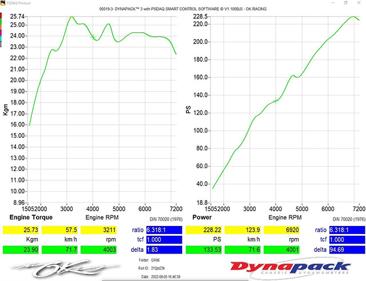The height and width of the screenshot is (281, 366).
Task: Click the 18.8 power axis minimum
Action: coord(202,203)
